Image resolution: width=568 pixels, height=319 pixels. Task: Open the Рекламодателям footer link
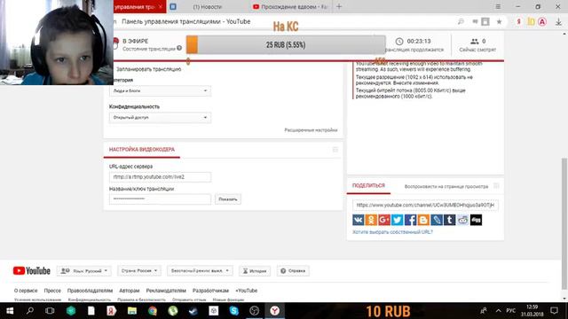(166, 291)
